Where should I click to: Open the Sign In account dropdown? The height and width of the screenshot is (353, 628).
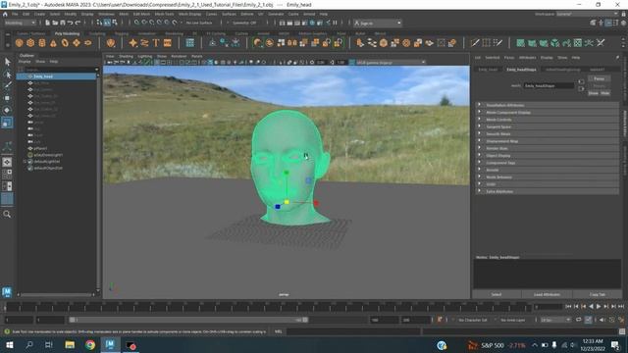(378, 24)
